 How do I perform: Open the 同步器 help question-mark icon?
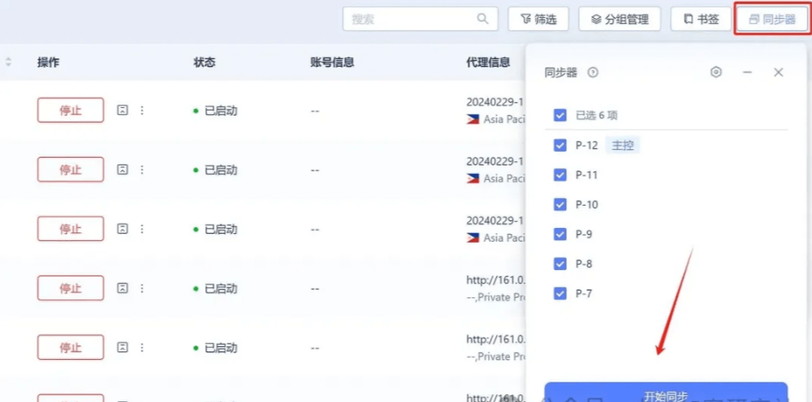(x=593, y=73)
